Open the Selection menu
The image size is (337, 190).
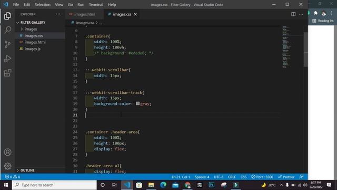pyautogui.click(x=43, y=5)
